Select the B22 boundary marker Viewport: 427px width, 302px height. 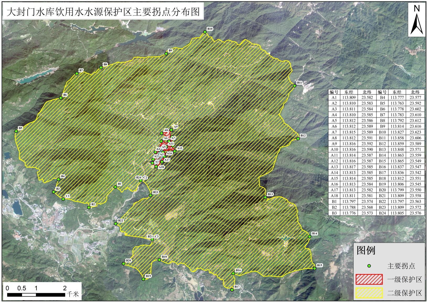[x=116, y=224]
